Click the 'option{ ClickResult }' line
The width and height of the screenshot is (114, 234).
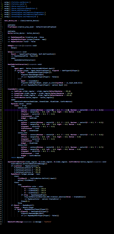coord(27,181)
